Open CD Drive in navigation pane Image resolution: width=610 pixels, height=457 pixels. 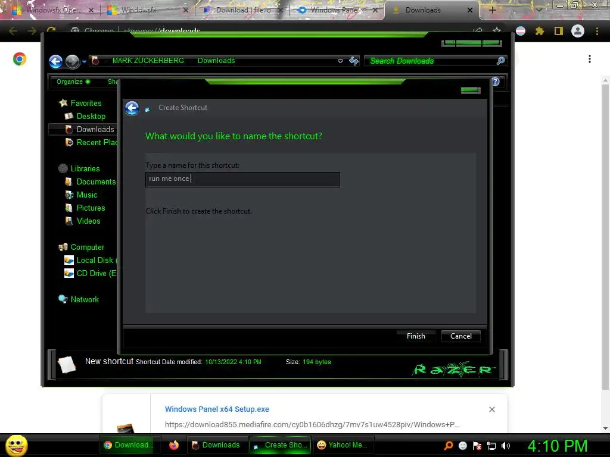[x=96, y=274]
